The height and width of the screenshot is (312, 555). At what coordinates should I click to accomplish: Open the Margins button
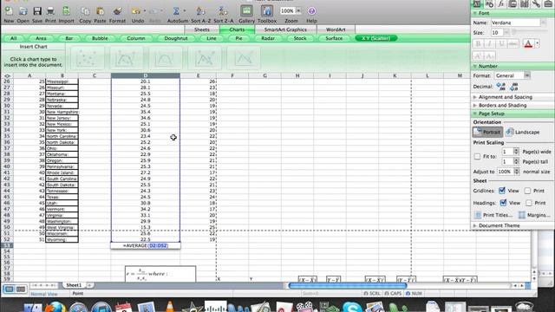coord(534,215)
